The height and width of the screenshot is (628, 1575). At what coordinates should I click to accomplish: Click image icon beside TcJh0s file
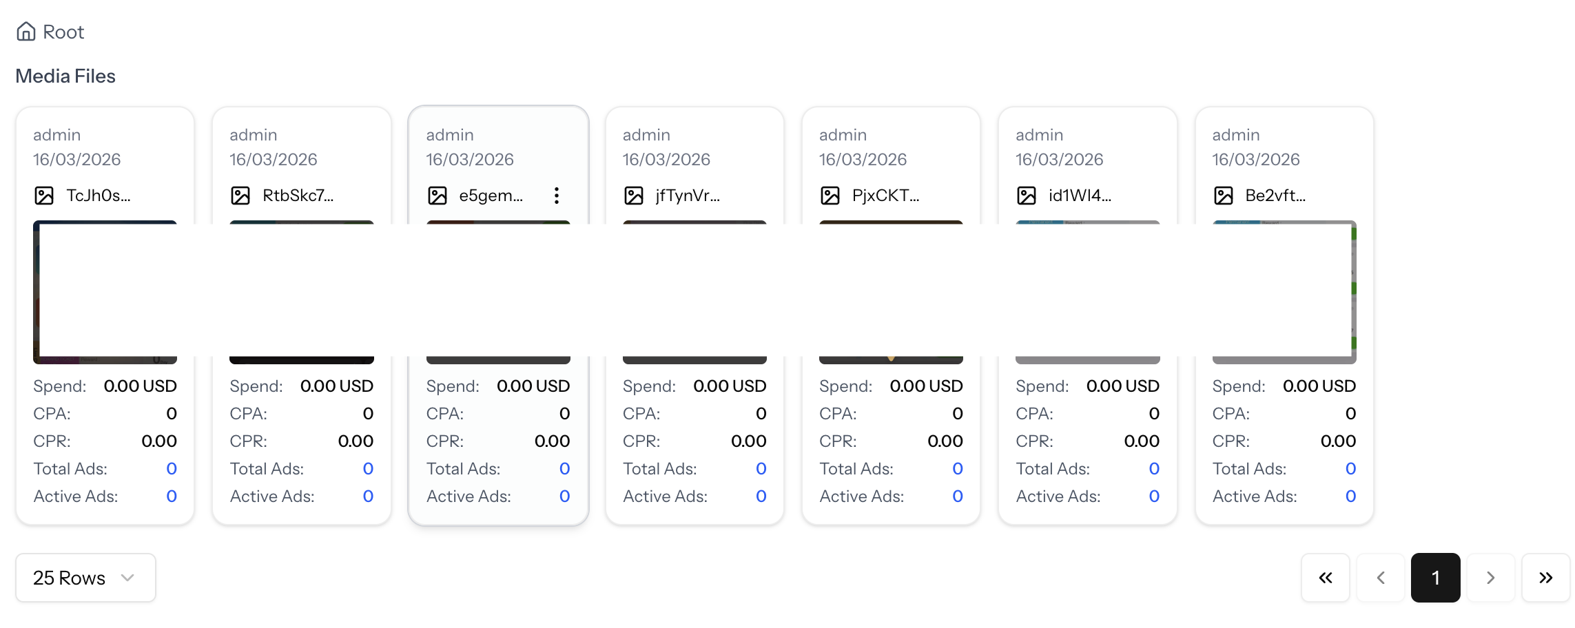tap(44, 196)
